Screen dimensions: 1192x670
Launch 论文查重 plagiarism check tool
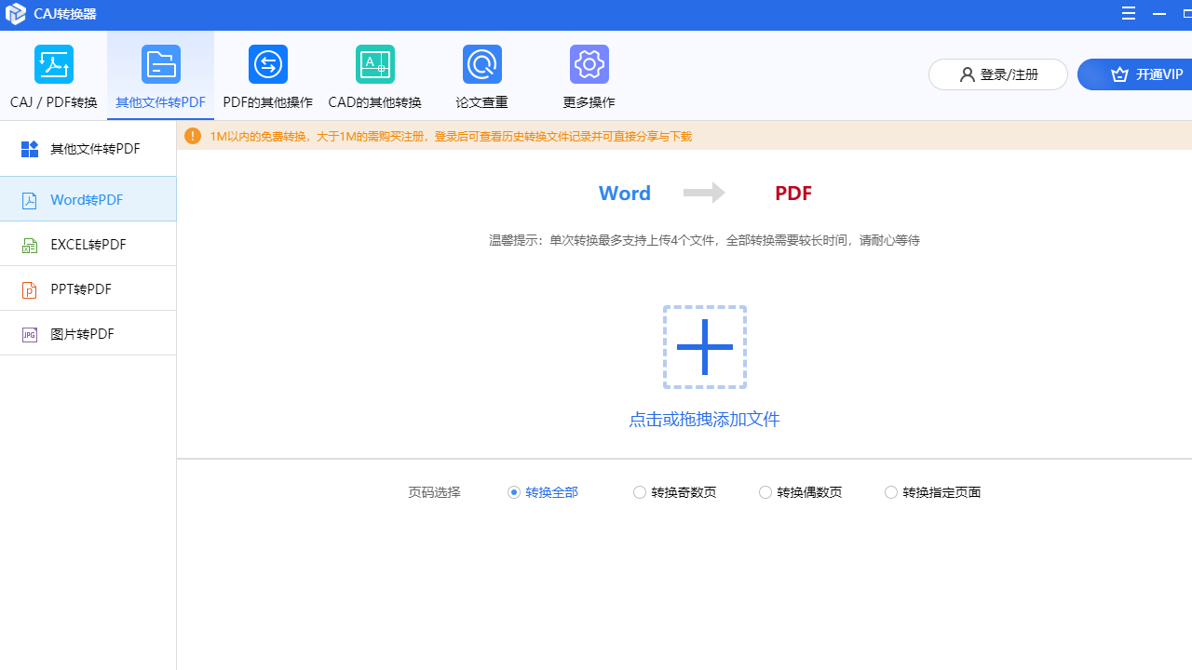[x=481, y=64]
